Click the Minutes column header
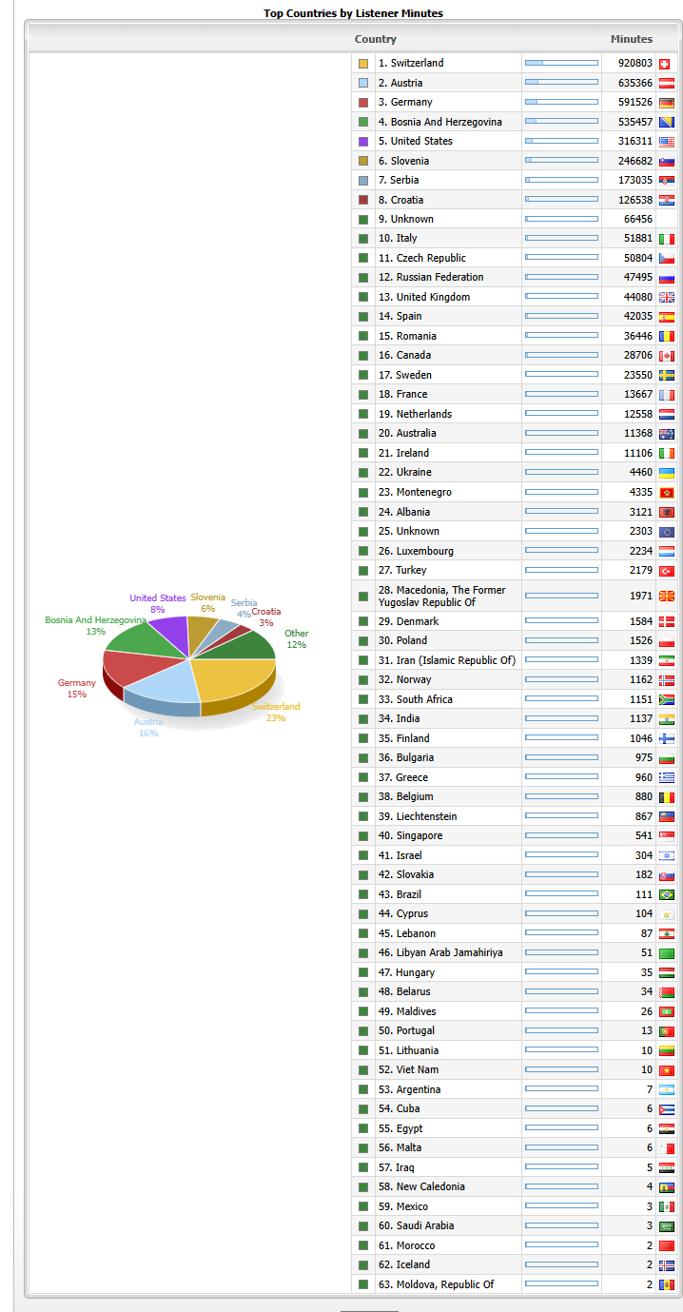The height and width of the screenshot is (1312, 683). (x=631, y=39)
